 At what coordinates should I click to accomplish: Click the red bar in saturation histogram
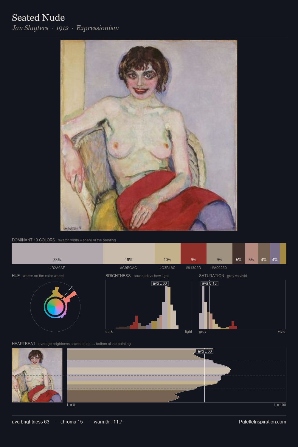click(x=233, y=325)
